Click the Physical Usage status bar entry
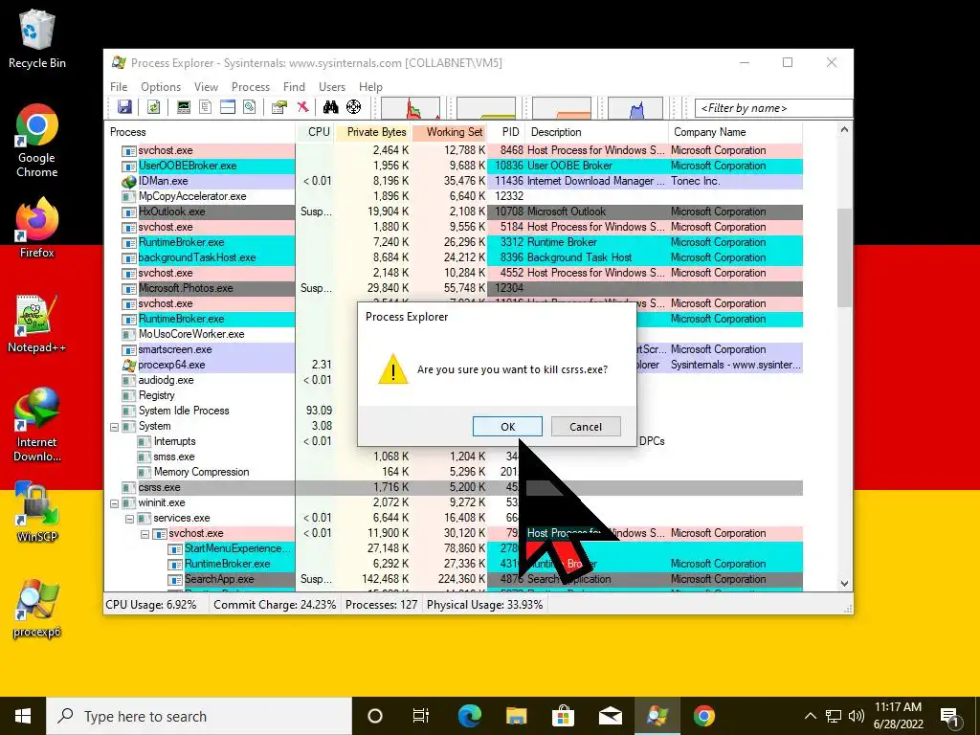This screenshot has height=735, width=980. (x=484, y=605)
